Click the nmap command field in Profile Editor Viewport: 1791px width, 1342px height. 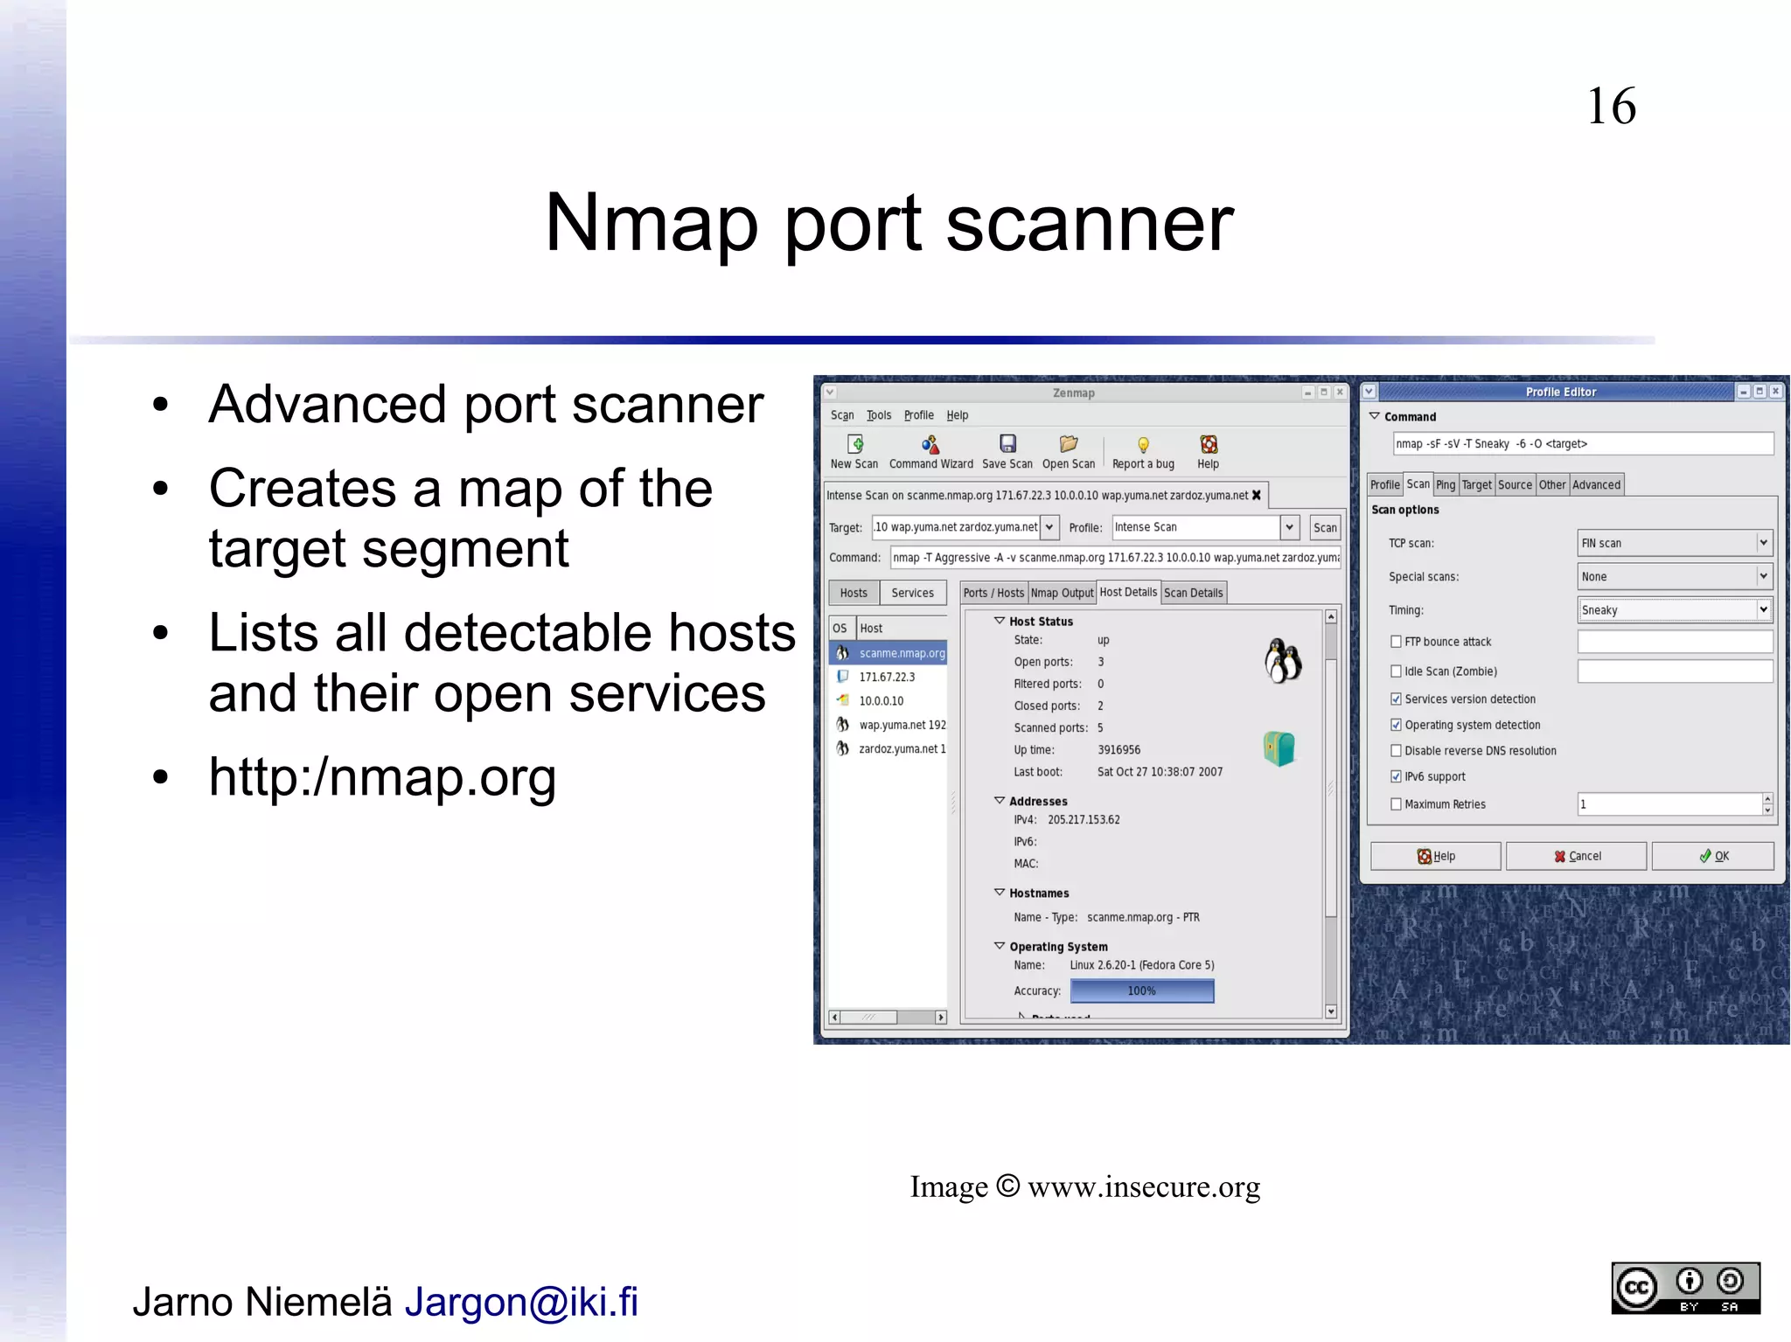(1583, 443)
